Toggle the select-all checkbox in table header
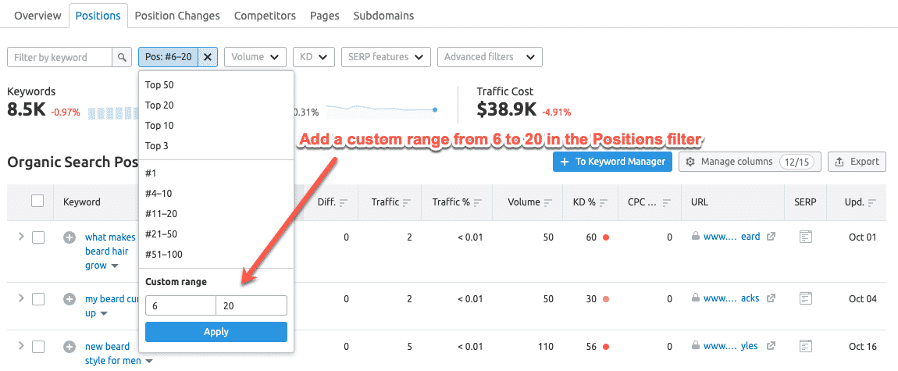This screenshot has height=371, width=898. coord(37,202)
